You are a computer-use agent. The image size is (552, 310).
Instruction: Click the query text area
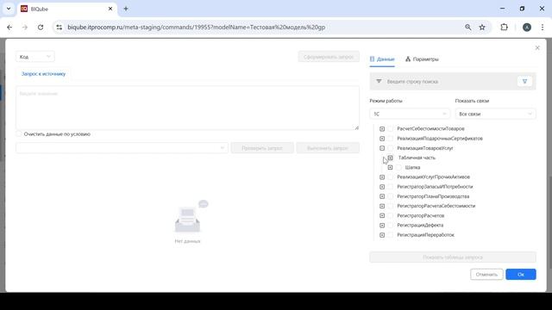187,108
